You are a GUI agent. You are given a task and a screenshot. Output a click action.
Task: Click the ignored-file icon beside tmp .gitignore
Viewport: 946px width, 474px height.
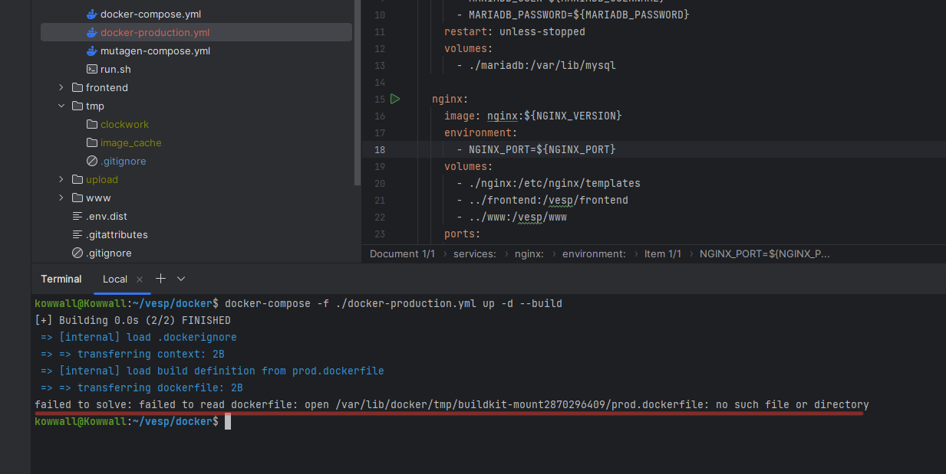coord(92,161)
